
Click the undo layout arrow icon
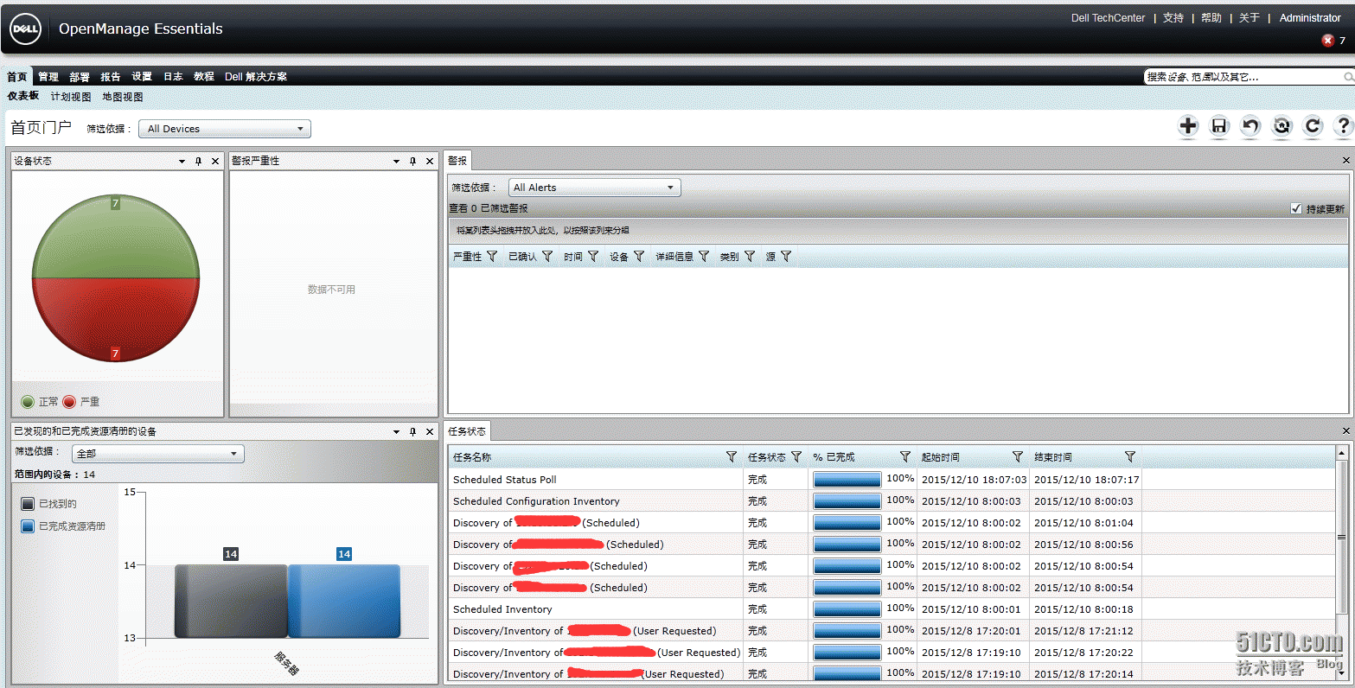tap(1250, 126)
